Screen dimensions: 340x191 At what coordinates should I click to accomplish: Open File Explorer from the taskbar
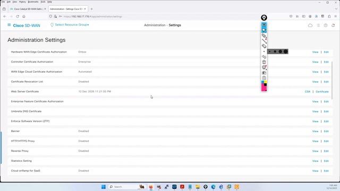pyautogui.click(x=198, y=187)
